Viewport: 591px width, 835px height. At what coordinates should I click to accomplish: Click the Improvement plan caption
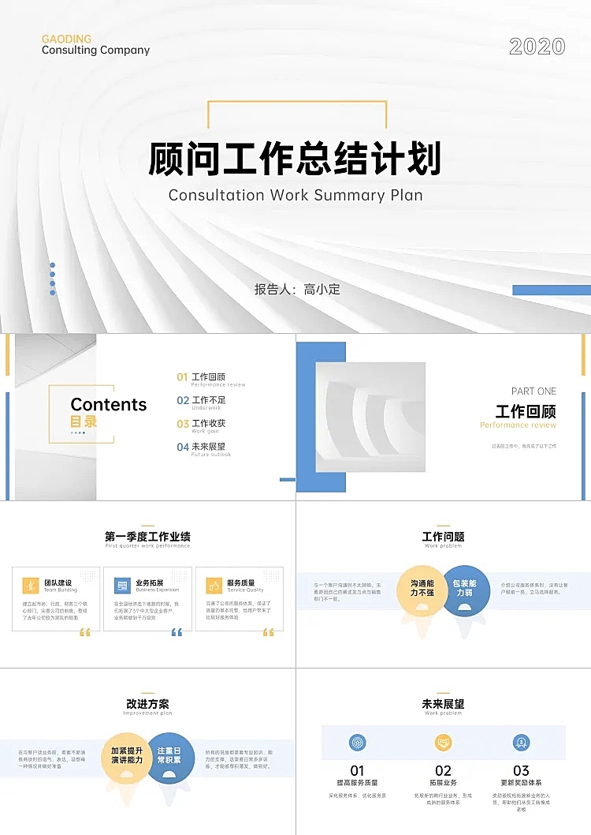pos(148,713)
